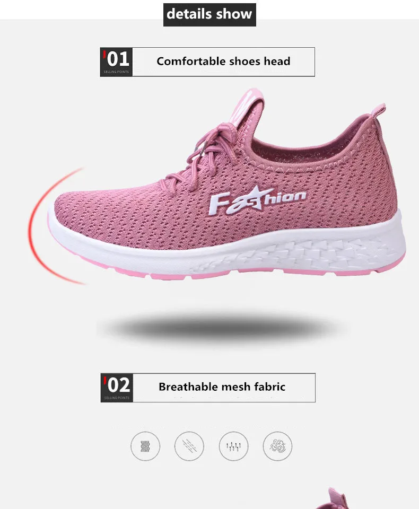The width and height of the screenshot is (419, 509).
Task: Click the wavy lines fabric icon
Action: (x=145, y=446)
